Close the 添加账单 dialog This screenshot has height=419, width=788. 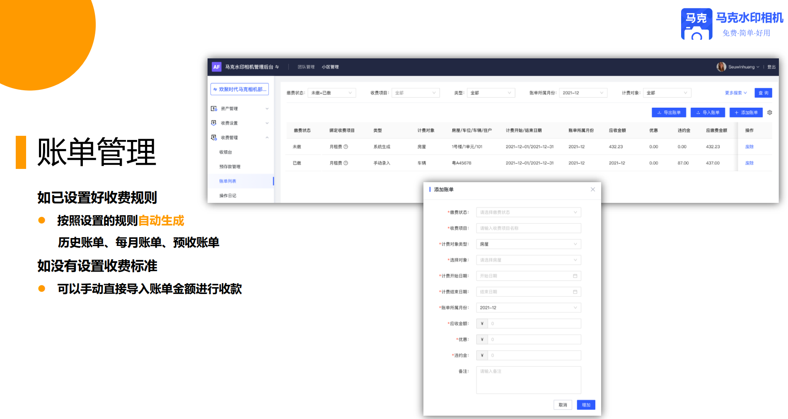[593, 189]
